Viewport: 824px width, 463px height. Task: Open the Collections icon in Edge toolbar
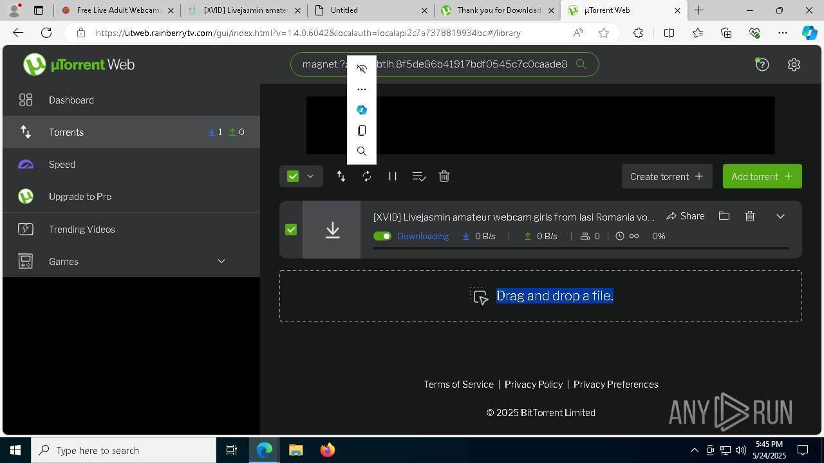click(726, 33)
